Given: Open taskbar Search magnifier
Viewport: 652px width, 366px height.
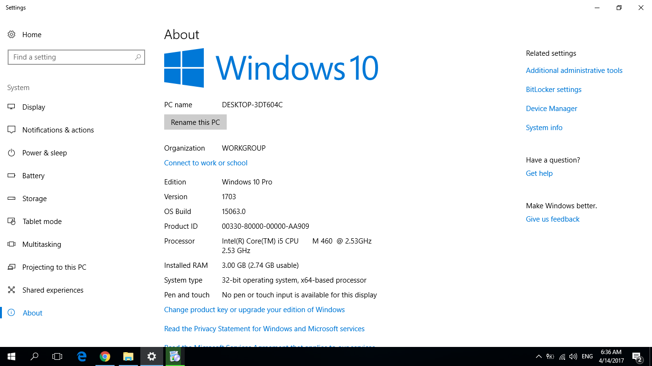Looking at the screenshot, I should [34, 356].
